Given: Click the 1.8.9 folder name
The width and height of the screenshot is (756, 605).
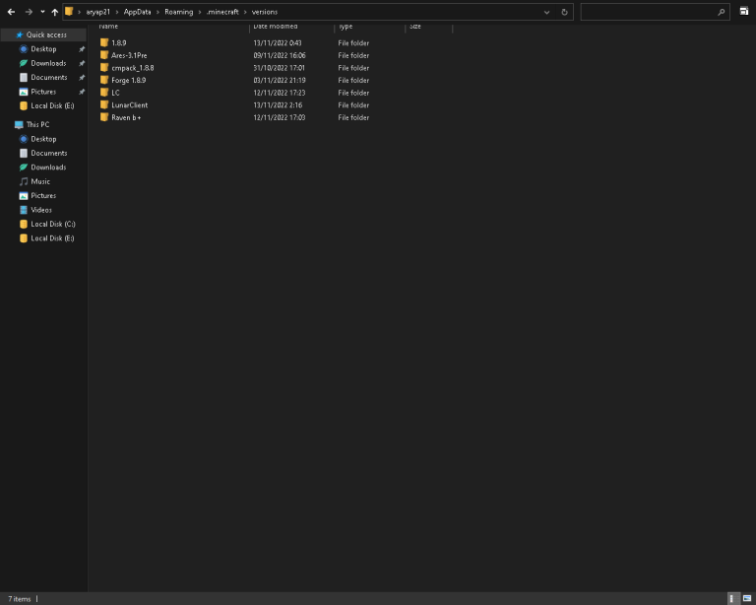Looking at the screenshot, I should tap(119, 43).
